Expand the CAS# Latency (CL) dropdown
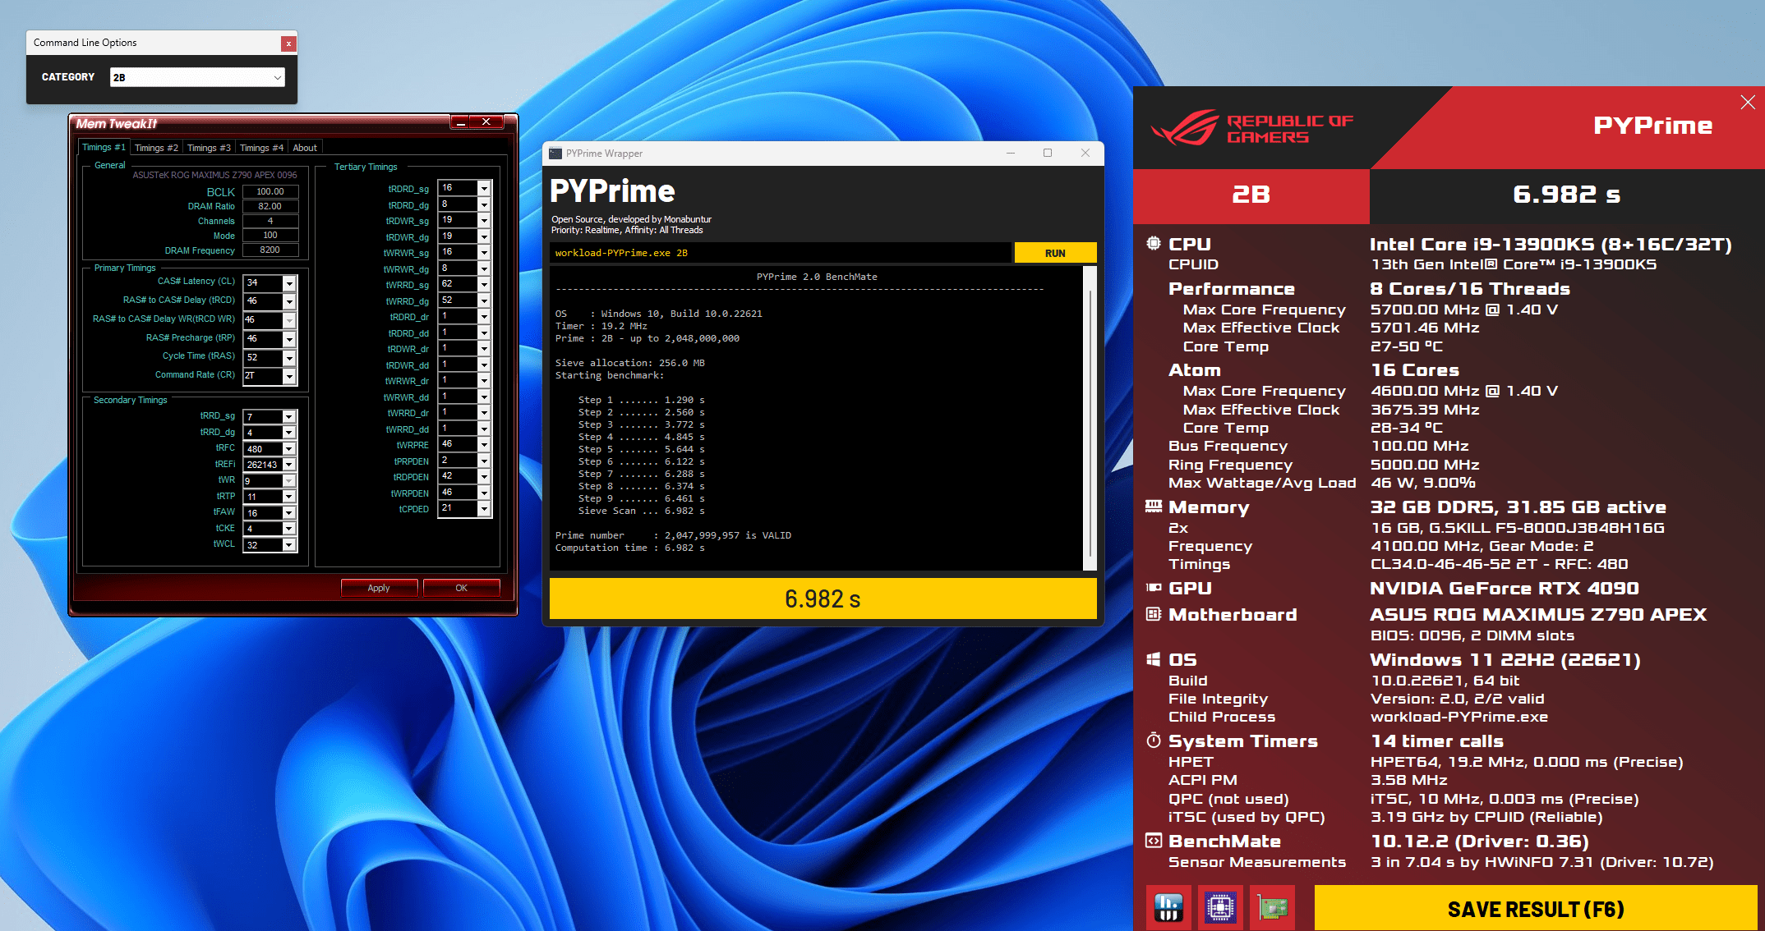The height and width of the screenshot is (931, 1765). tap(289, 282)
